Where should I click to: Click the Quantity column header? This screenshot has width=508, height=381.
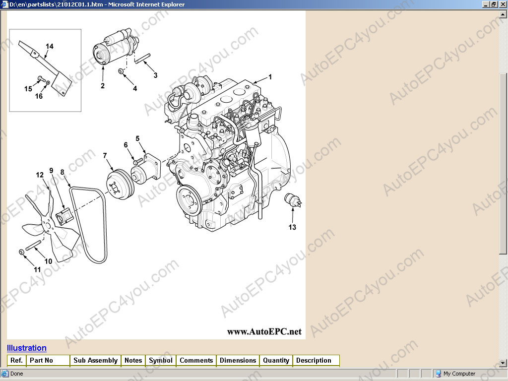276,361
